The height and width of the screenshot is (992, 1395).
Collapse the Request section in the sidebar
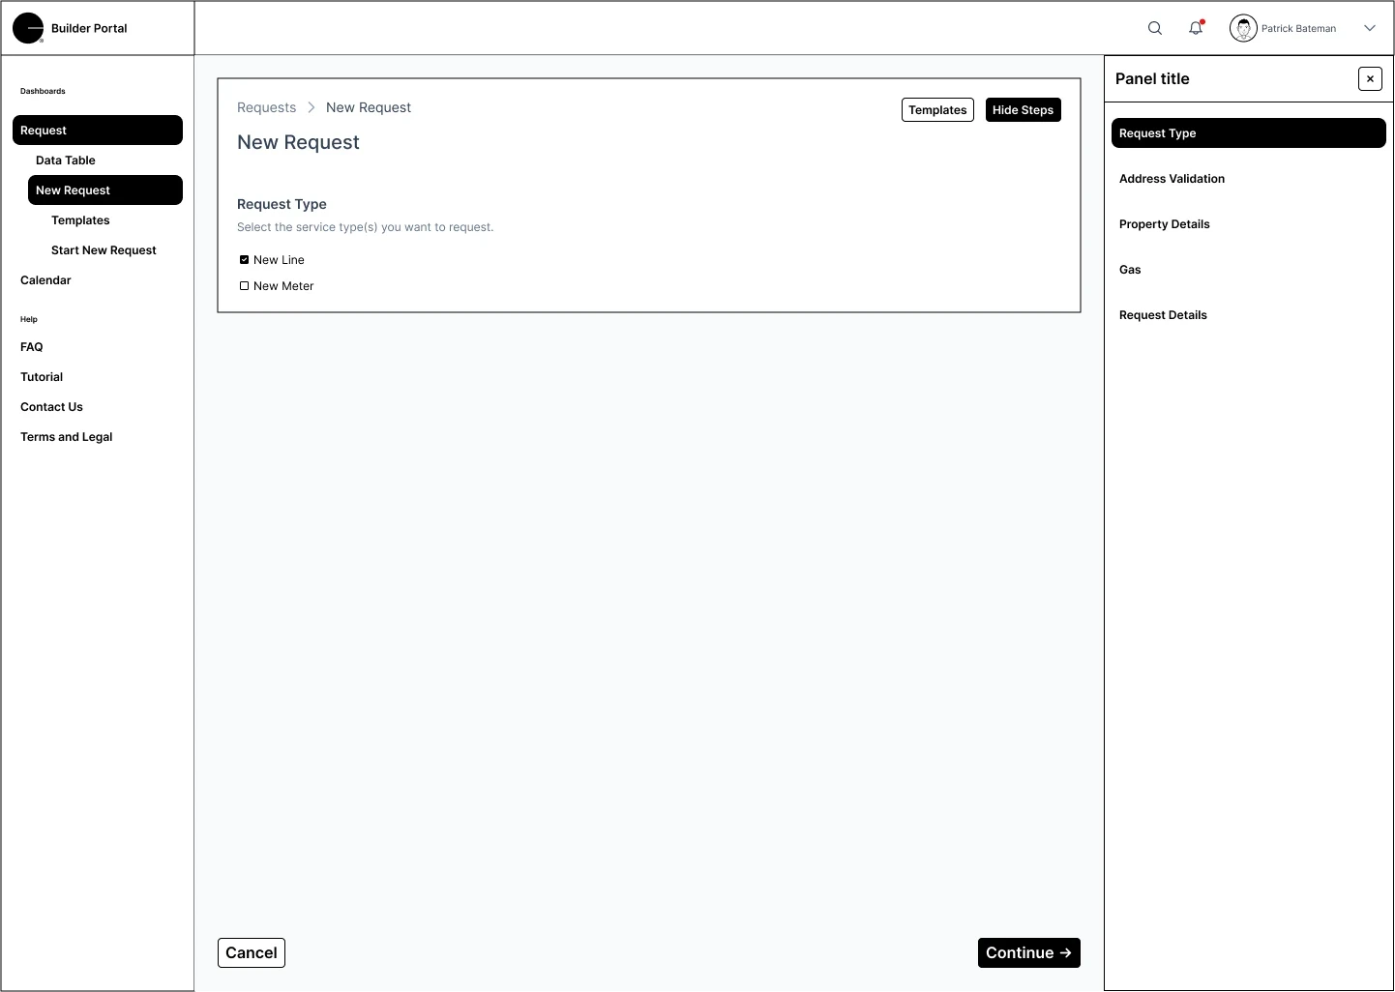click(97, 130)
